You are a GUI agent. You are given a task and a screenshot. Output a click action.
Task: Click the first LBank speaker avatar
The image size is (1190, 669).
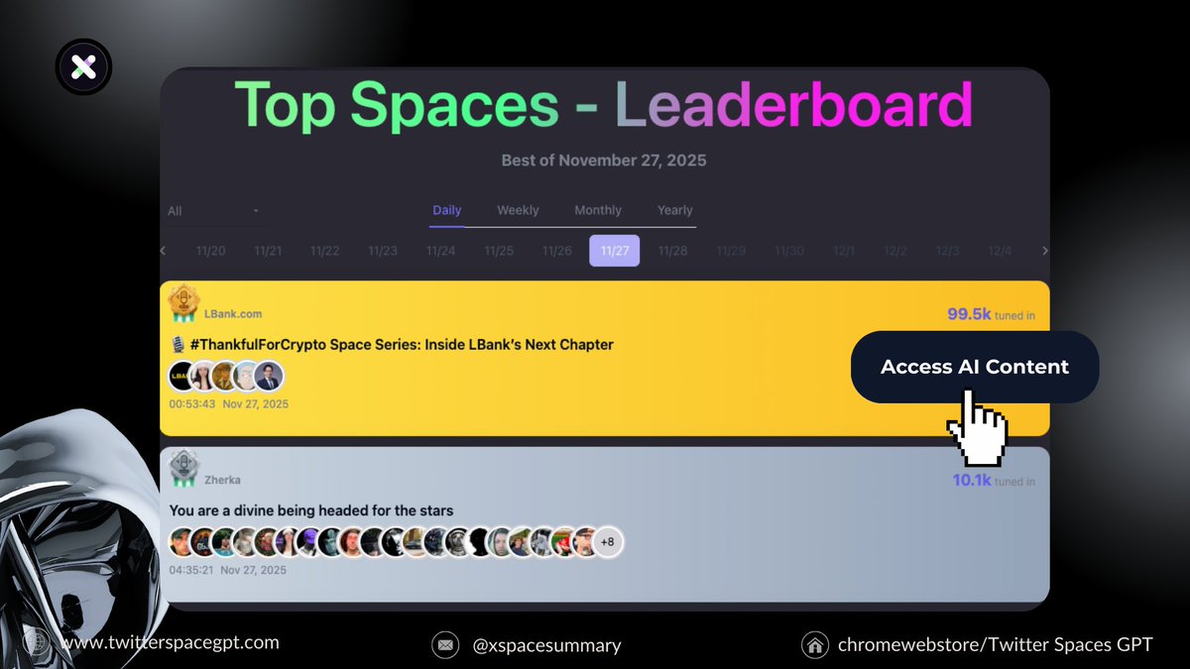point(182,377)
